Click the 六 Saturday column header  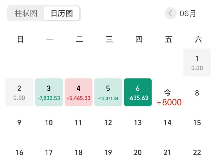[x=198, y=39]
